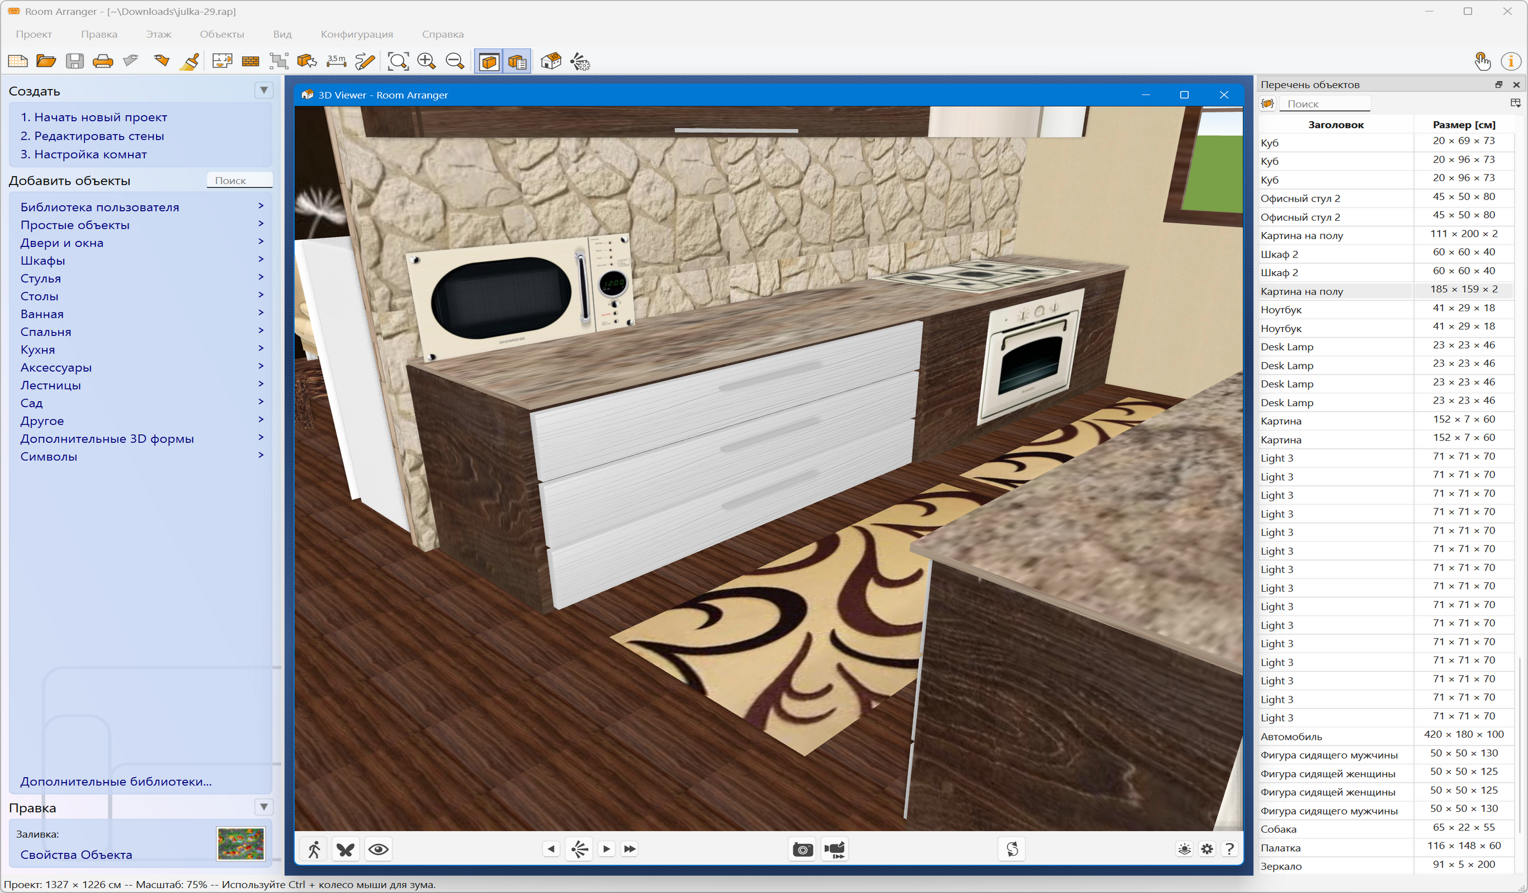Toggle the 3D viewer window toolbar button
1528x893 pixels.
coord(489,61)
